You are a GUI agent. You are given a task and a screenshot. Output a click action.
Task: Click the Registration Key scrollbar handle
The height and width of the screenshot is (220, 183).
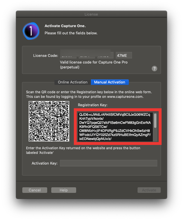click(155, 121)
